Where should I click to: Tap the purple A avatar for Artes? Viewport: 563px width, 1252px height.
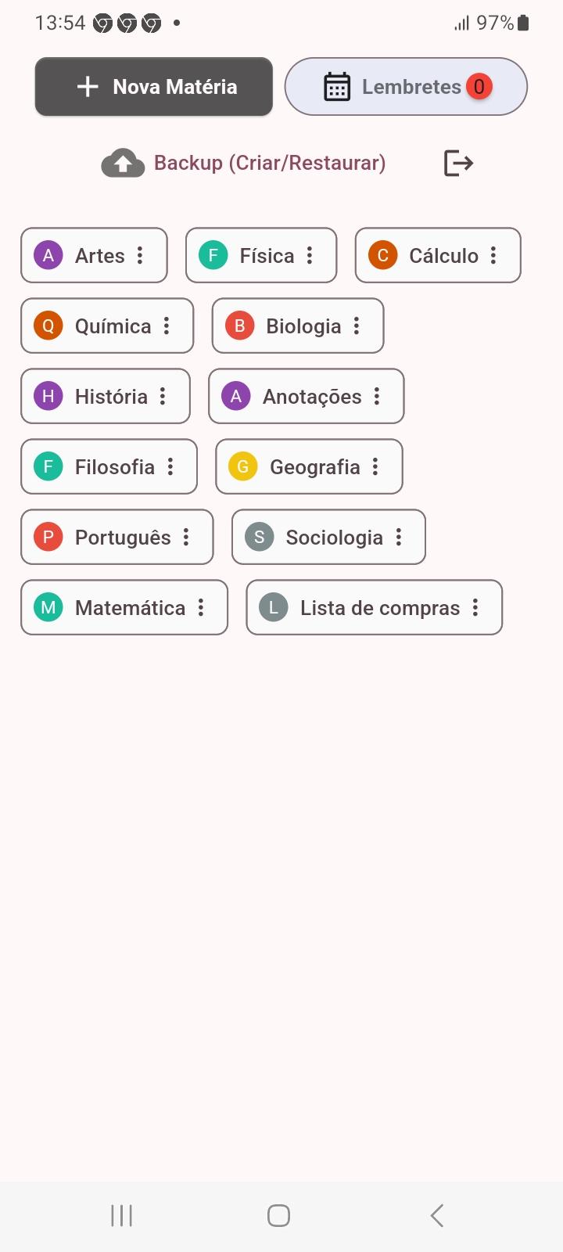click(x=48, y=255)
